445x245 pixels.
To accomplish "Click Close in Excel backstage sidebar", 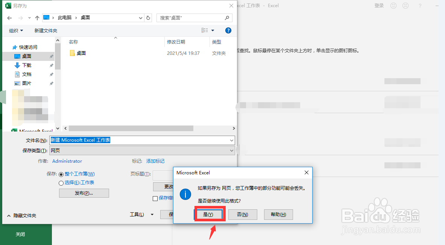I will pyautogui.click(x=20, y=234).
